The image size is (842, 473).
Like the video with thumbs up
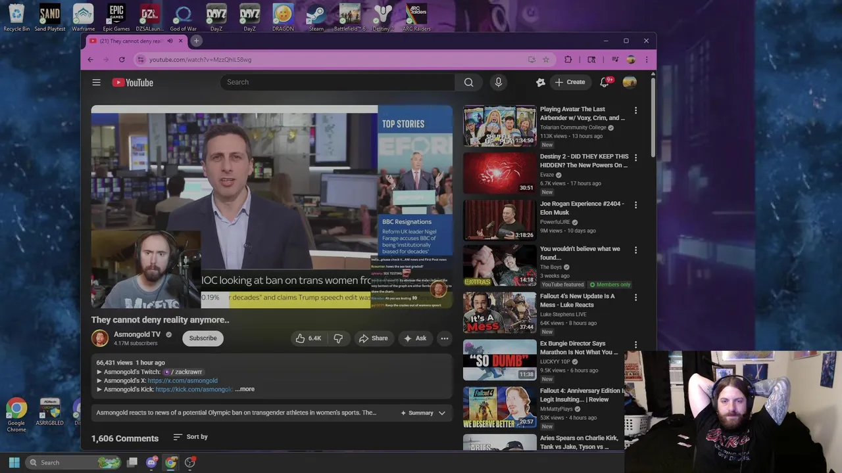pos(308,338)
